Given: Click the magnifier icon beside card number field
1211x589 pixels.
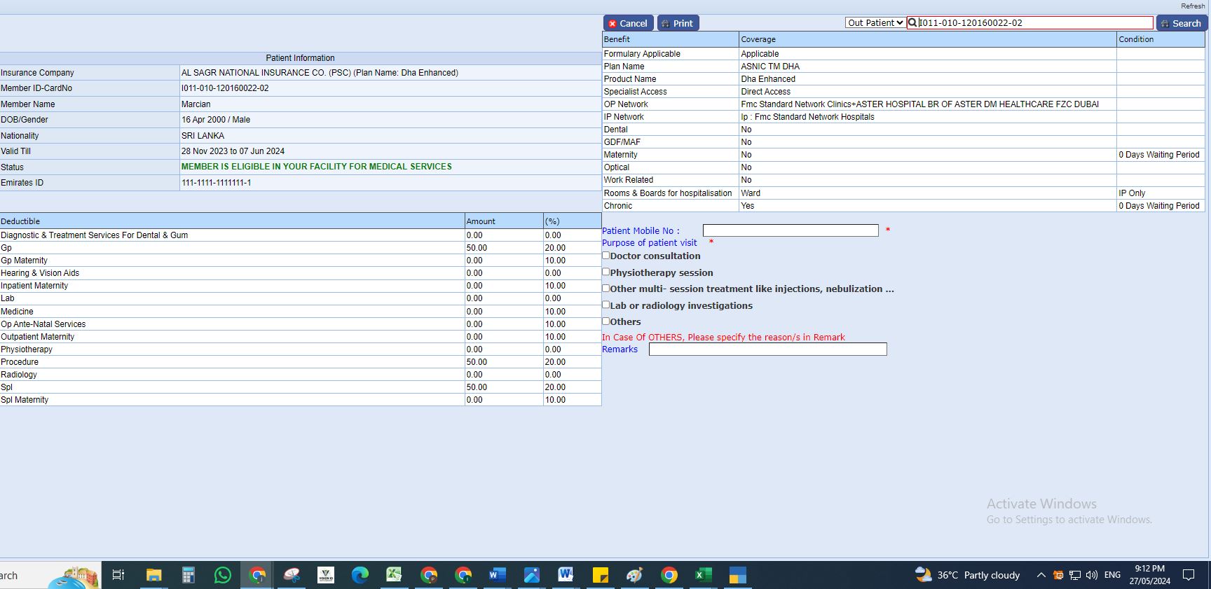Looking at the screenshot, I should pyautogui.click(x=912, y=22).
